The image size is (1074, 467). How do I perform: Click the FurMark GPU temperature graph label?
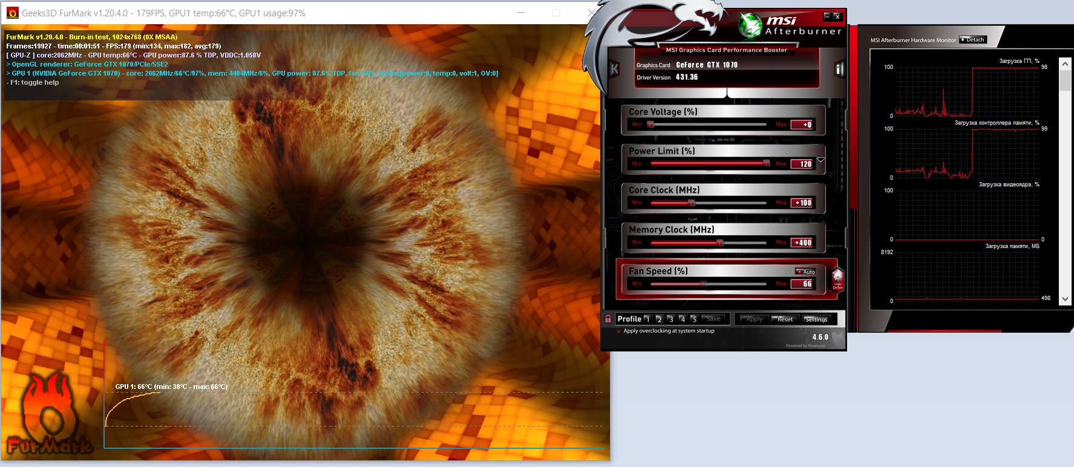coord(171,387)
